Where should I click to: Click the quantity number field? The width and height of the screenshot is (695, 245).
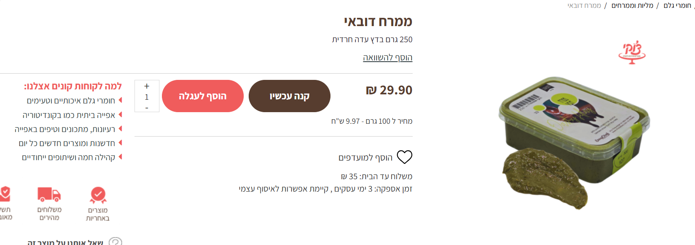coord(147,97)
